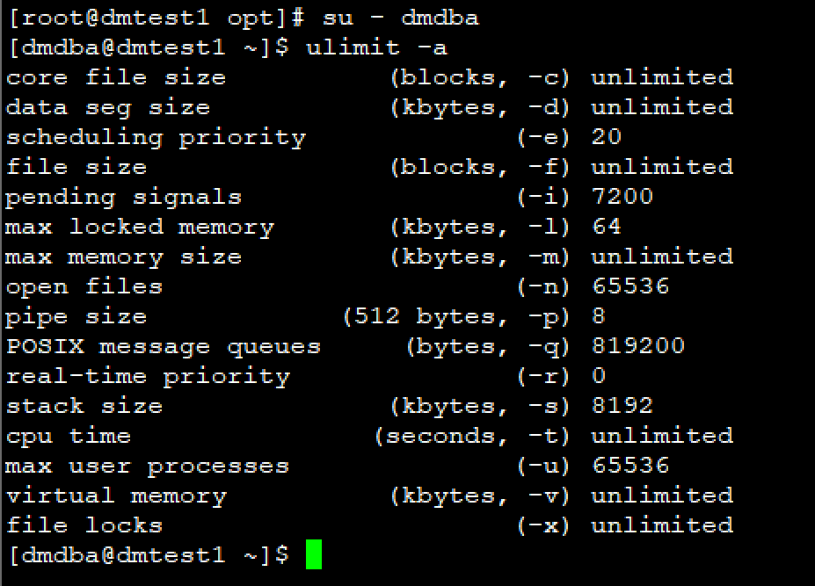Click the green terminal cursor block
The width and height of the screenshot is (815, 586).
[x=314, y=555]
